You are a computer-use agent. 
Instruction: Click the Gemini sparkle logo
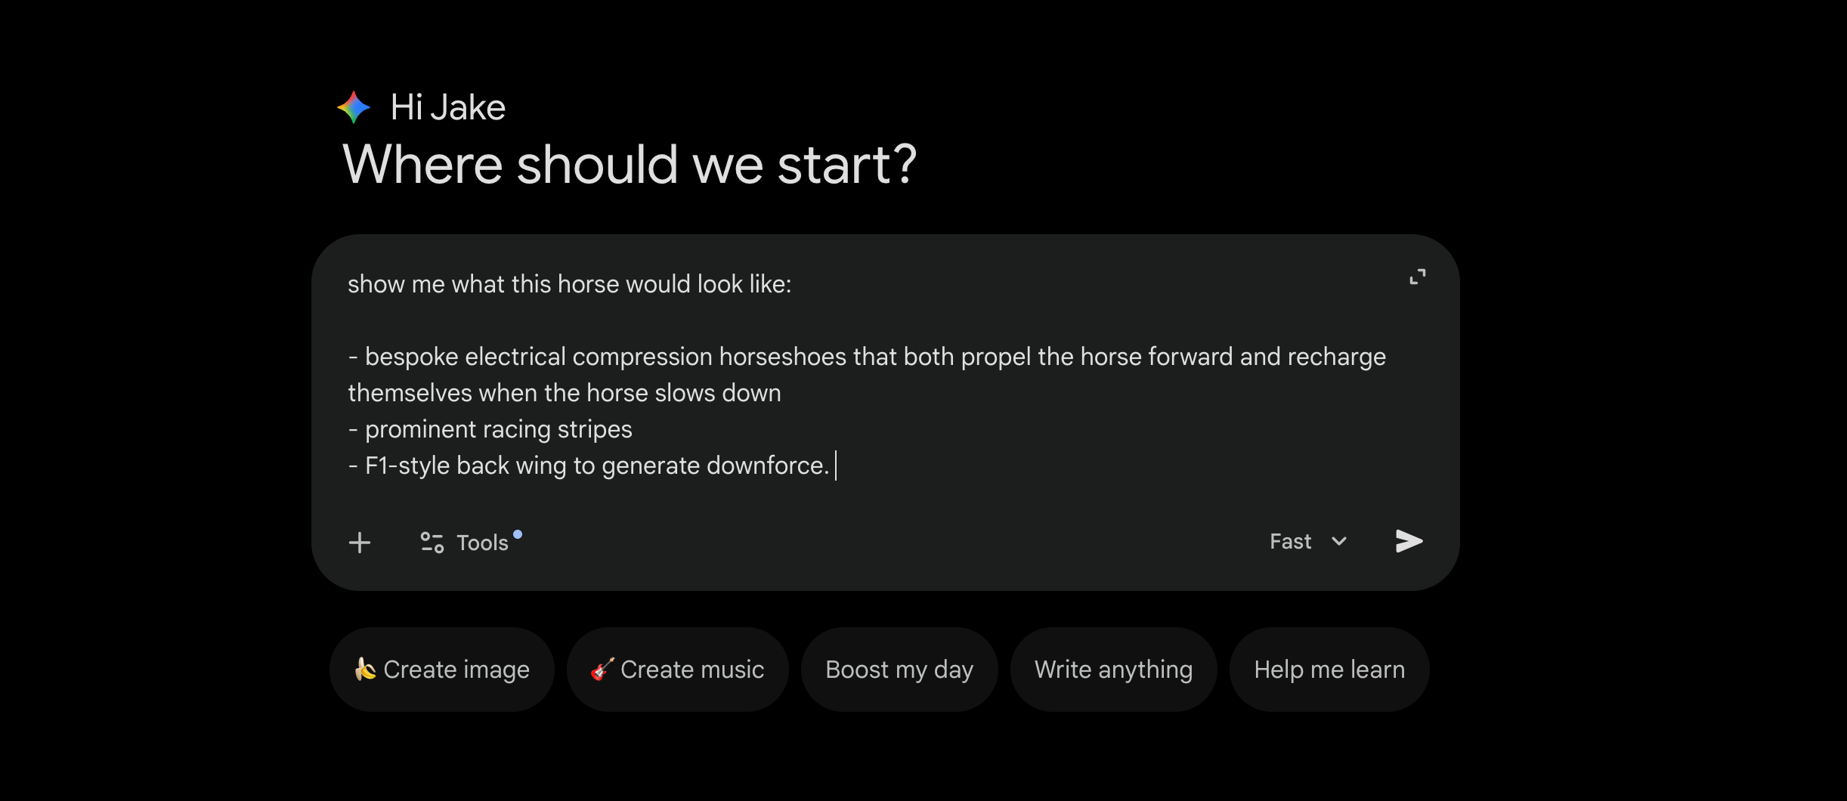point(354,107)
